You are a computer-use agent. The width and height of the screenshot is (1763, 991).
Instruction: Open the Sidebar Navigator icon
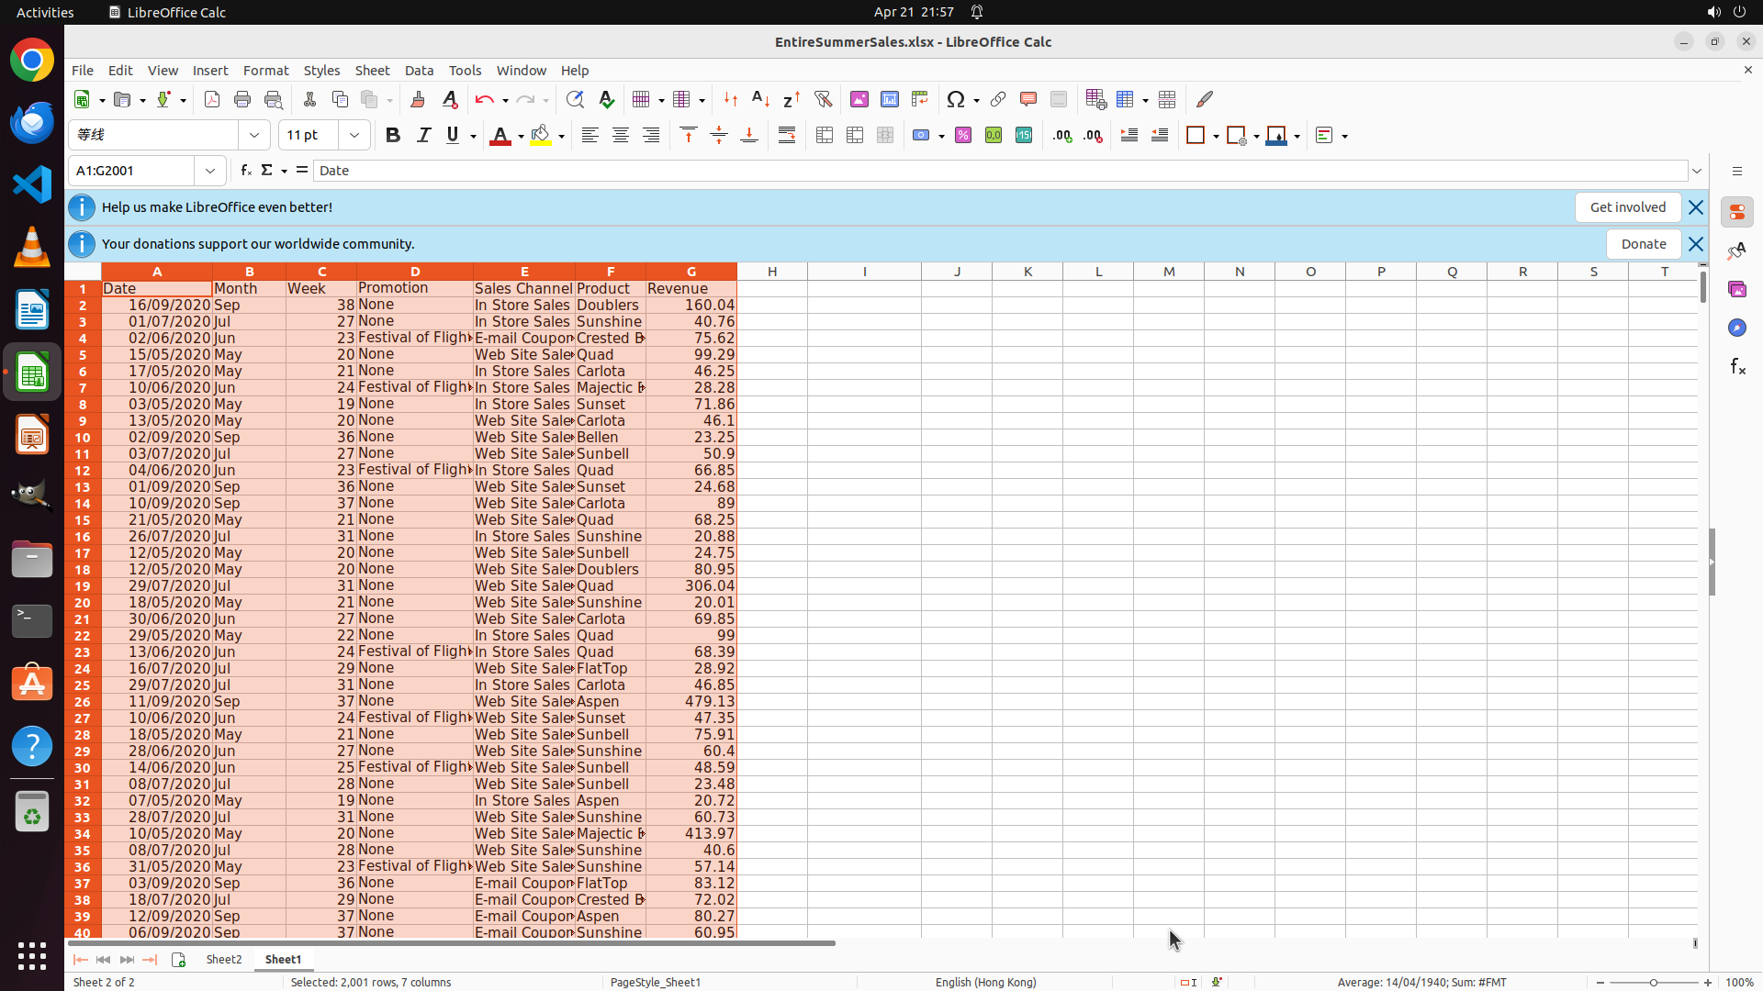(x=1736, y=328)
